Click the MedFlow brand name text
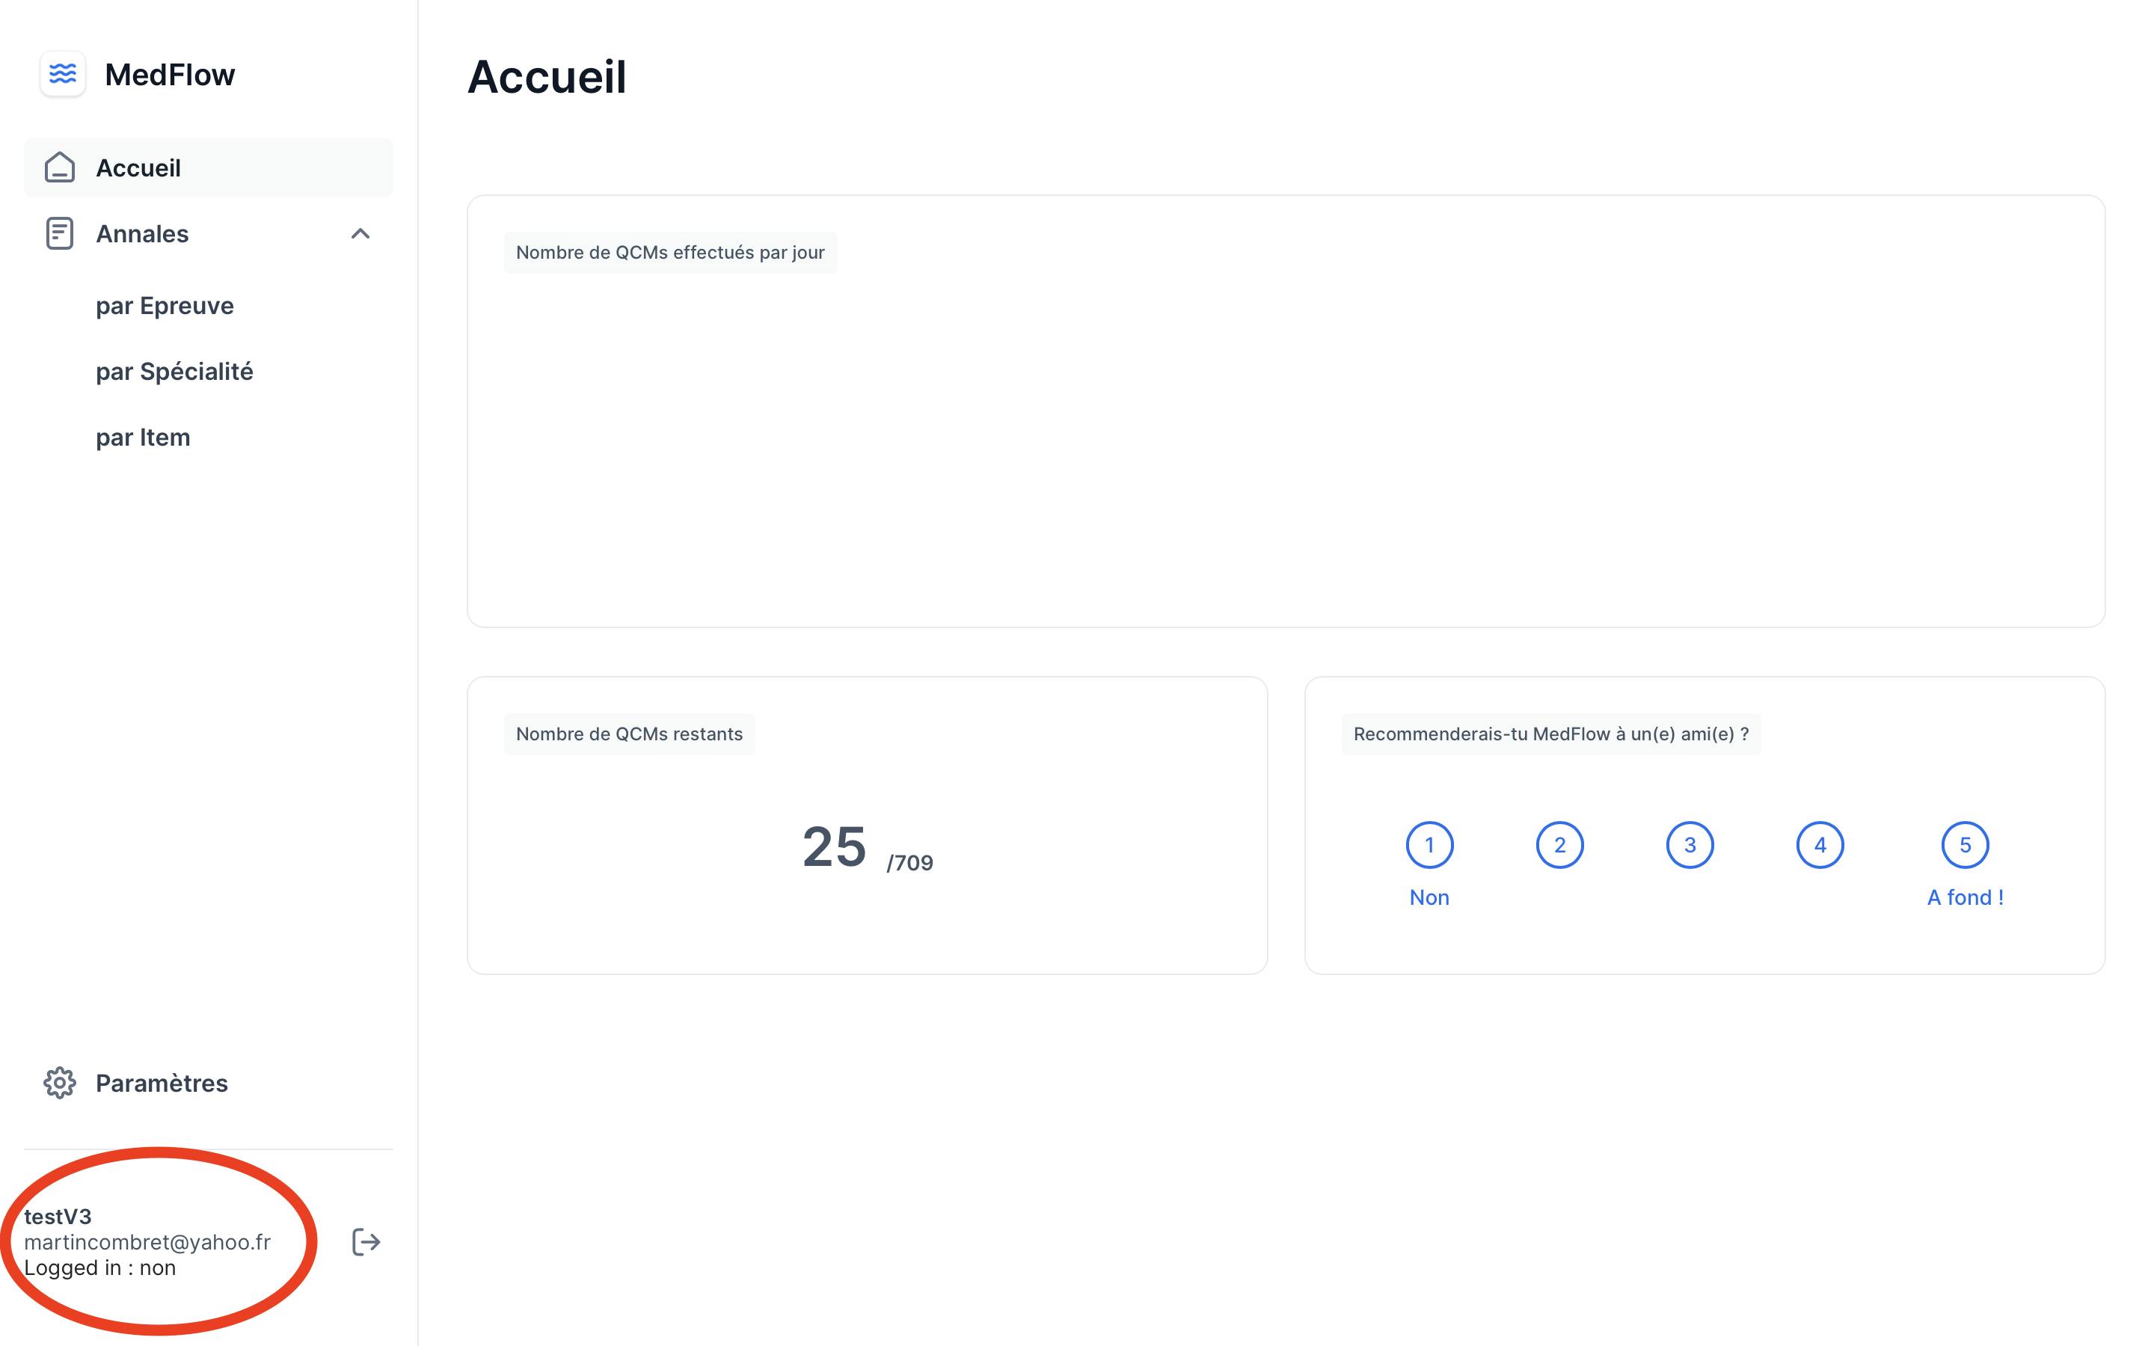 coord(169,75)
